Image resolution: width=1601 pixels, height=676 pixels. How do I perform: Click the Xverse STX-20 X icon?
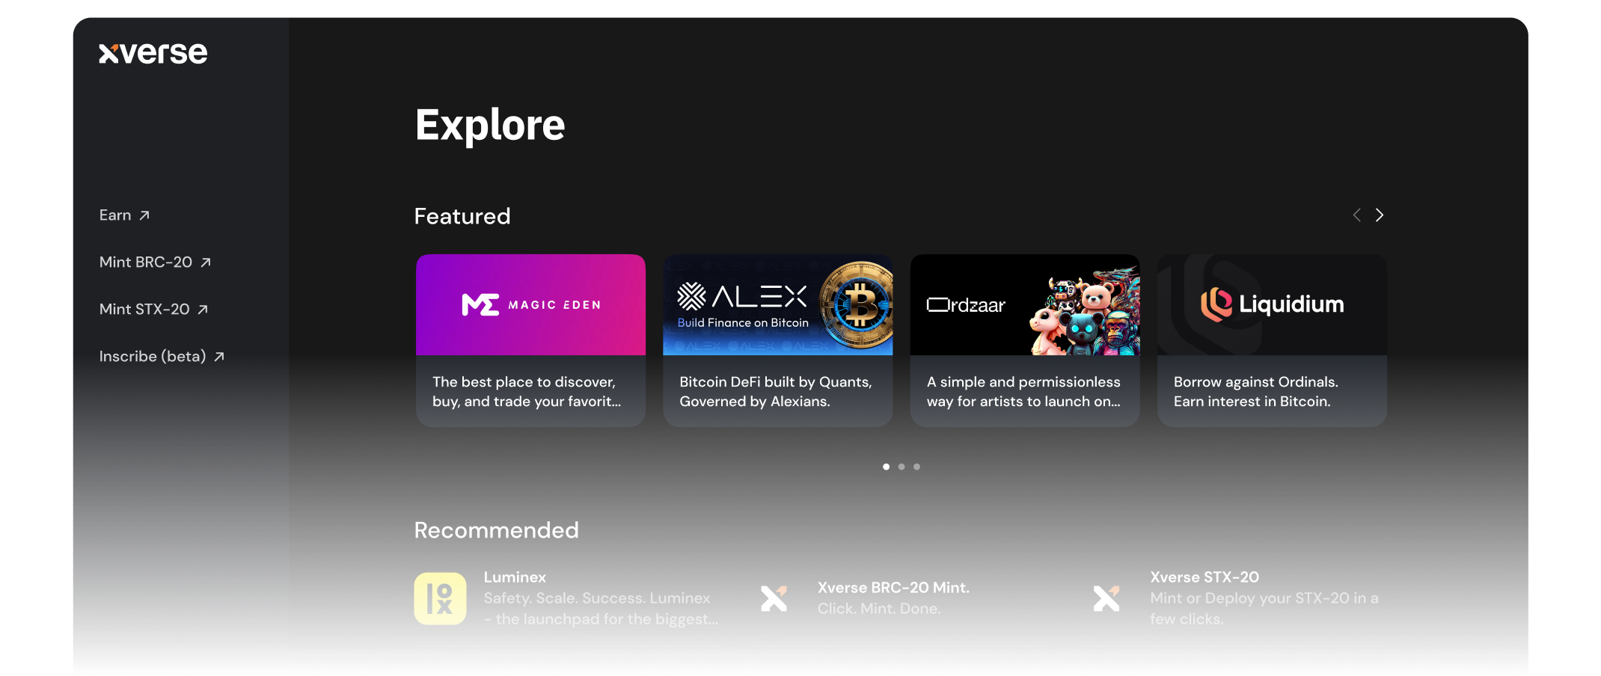point(1106,598)
